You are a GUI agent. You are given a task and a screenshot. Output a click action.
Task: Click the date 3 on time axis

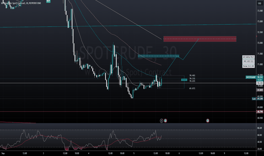pyautogui.click(x=43, y=153)
